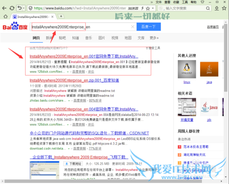Select the 文库 search tab
229x184 pixels.
(141, 38)
